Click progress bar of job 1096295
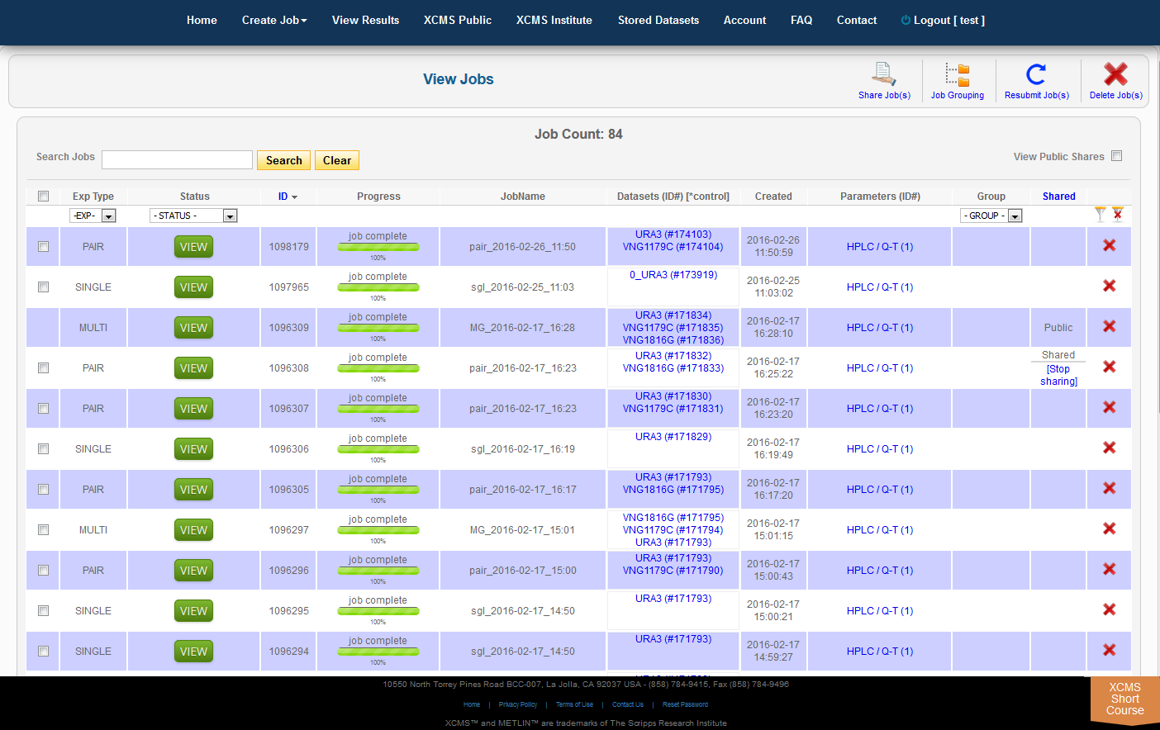The width and height of the screenshot is (1160, 730). tap(378, 610)
